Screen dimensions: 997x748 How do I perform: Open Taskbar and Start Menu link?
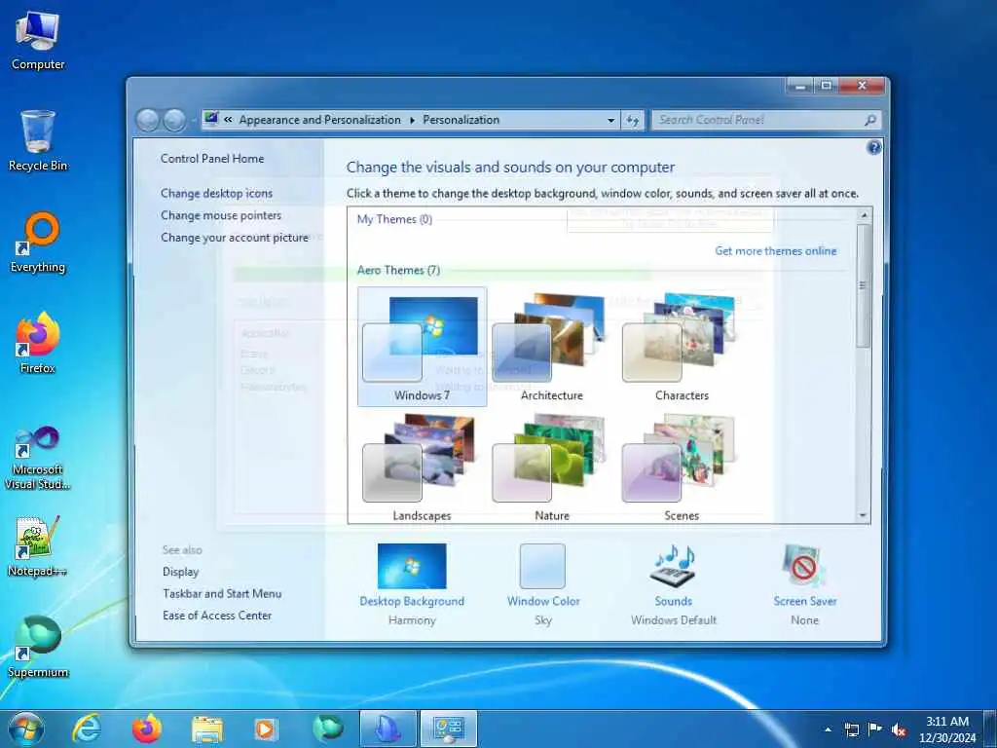[x=222, y=593]
